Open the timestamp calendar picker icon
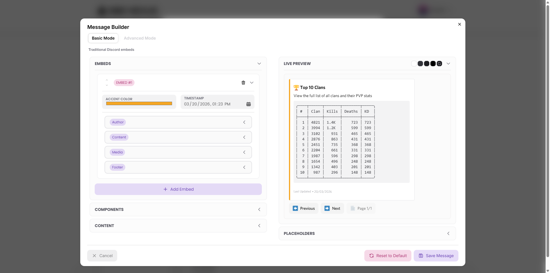This screenshot has height=273, width=554. pos(248,104)
